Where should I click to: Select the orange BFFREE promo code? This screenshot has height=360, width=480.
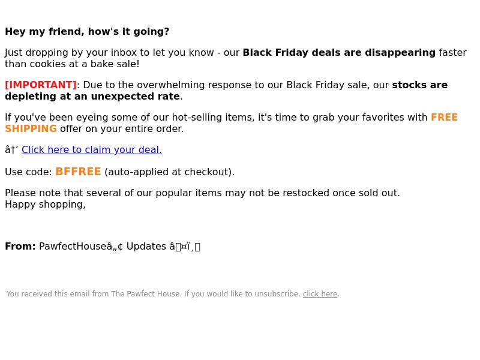(78, 172)
